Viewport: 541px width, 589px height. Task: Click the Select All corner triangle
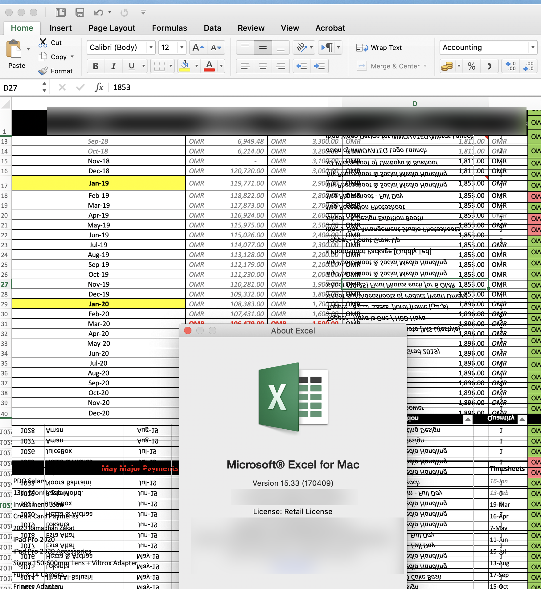(6, 104)
